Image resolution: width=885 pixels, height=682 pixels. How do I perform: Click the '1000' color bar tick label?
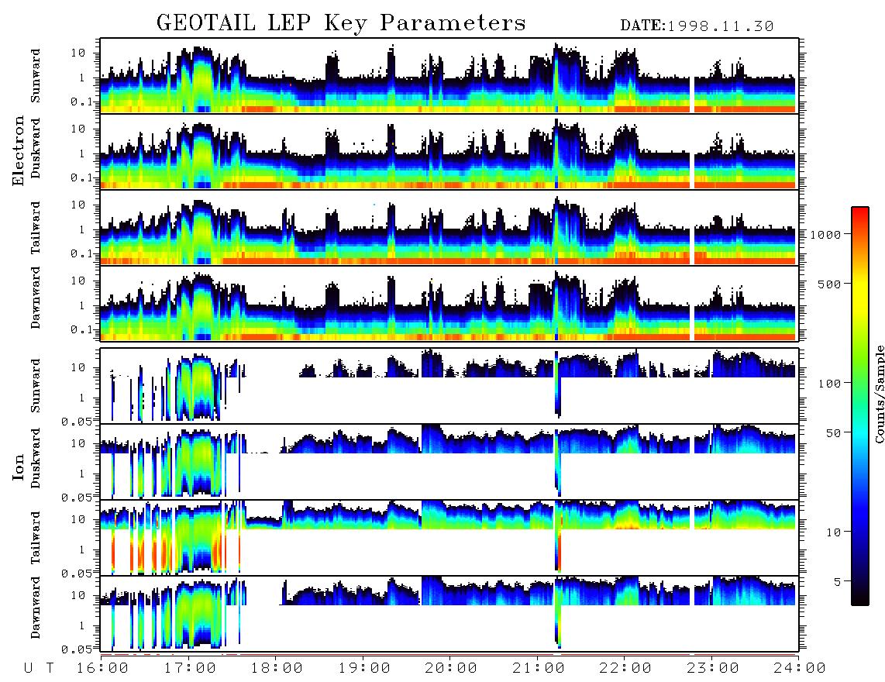click(x=825, y=234)
